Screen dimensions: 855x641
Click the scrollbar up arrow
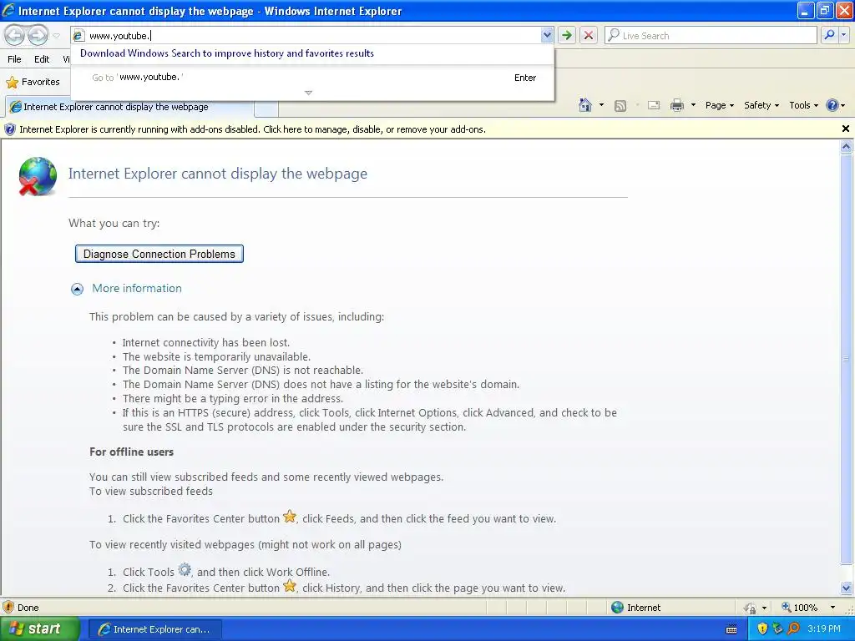pos(847,146)
